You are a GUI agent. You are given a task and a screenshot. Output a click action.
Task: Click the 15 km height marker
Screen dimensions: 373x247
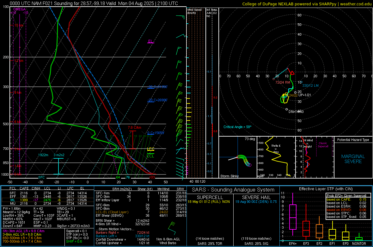click(19, 25)
